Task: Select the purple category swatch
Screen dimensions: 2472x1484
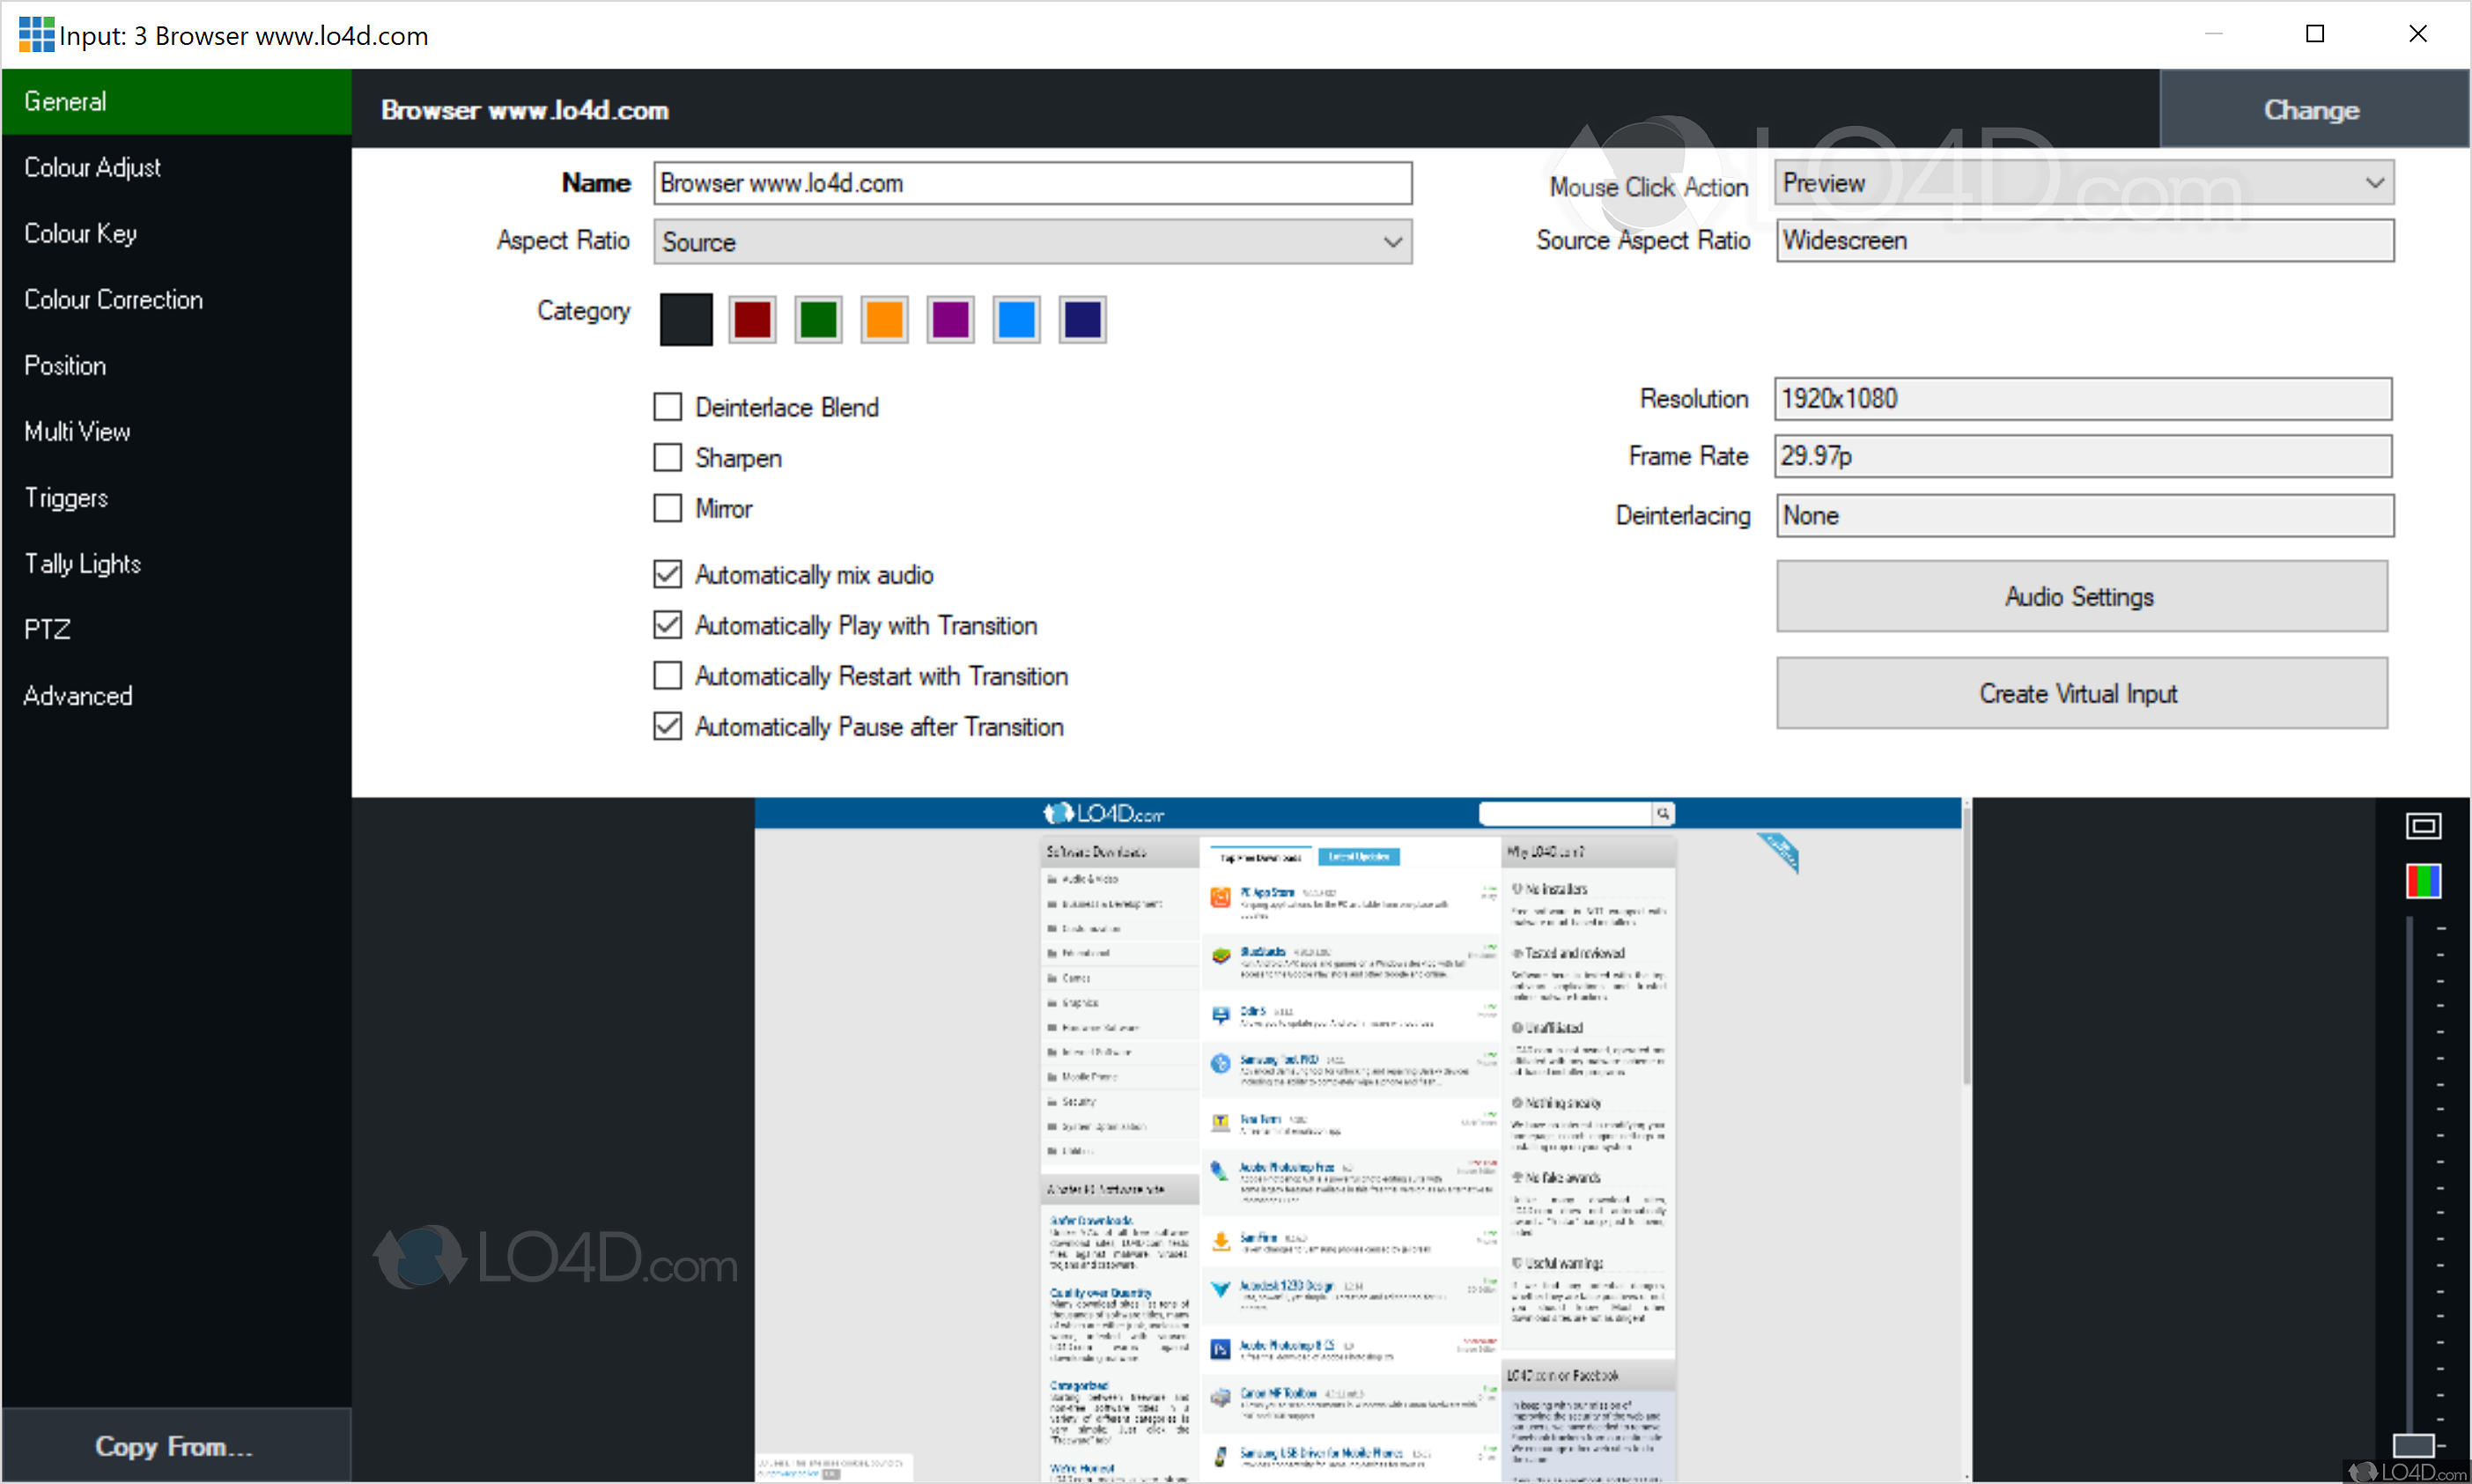Action: coord(951,320)
